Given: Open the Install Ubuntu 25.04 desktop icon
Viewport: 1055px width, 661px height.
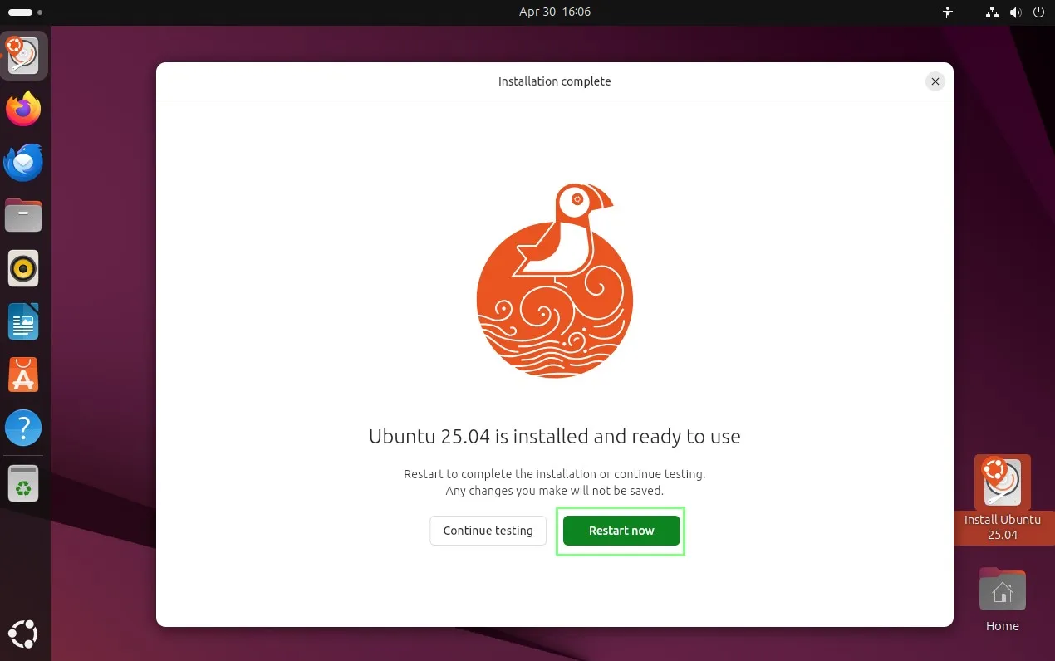Looking at the screenshot, I should click(x=1003, y=498).
